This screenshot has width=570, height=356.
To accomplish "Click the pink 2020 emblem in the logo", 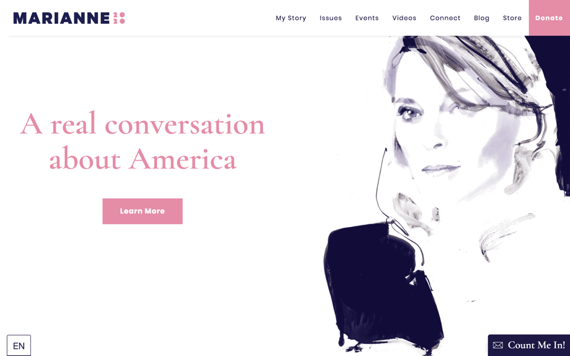I will [x=119, y=18].
